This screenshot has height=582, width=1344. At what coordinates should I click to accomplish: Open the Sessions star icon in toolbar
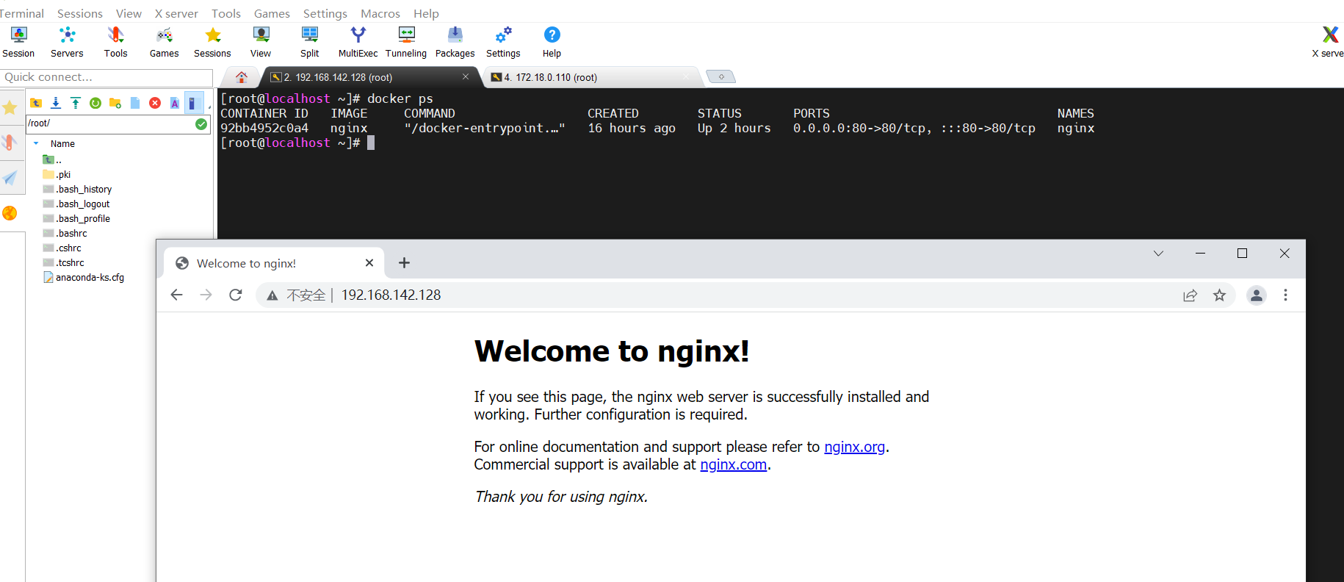click(212, 42)
